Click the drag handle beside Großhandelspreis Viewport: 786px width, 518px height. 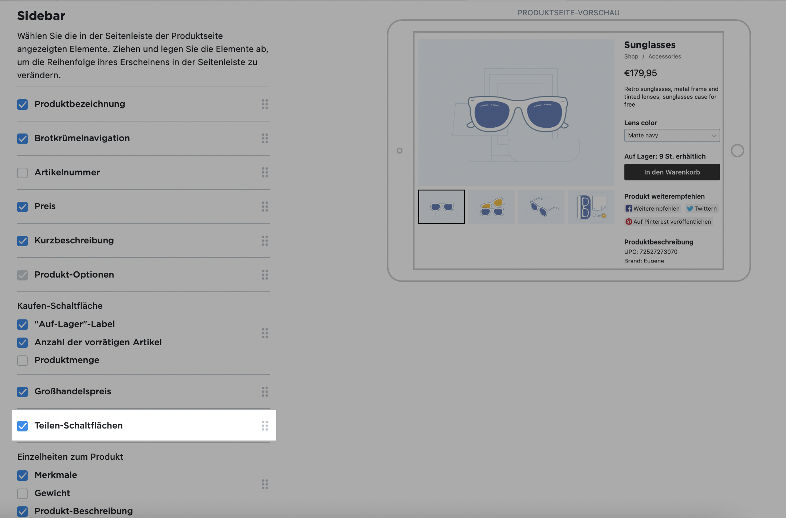265,392
